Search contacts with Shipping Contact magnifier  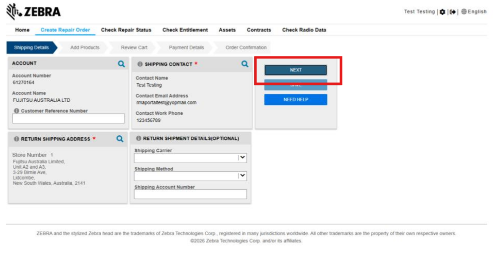pos(244,64)
